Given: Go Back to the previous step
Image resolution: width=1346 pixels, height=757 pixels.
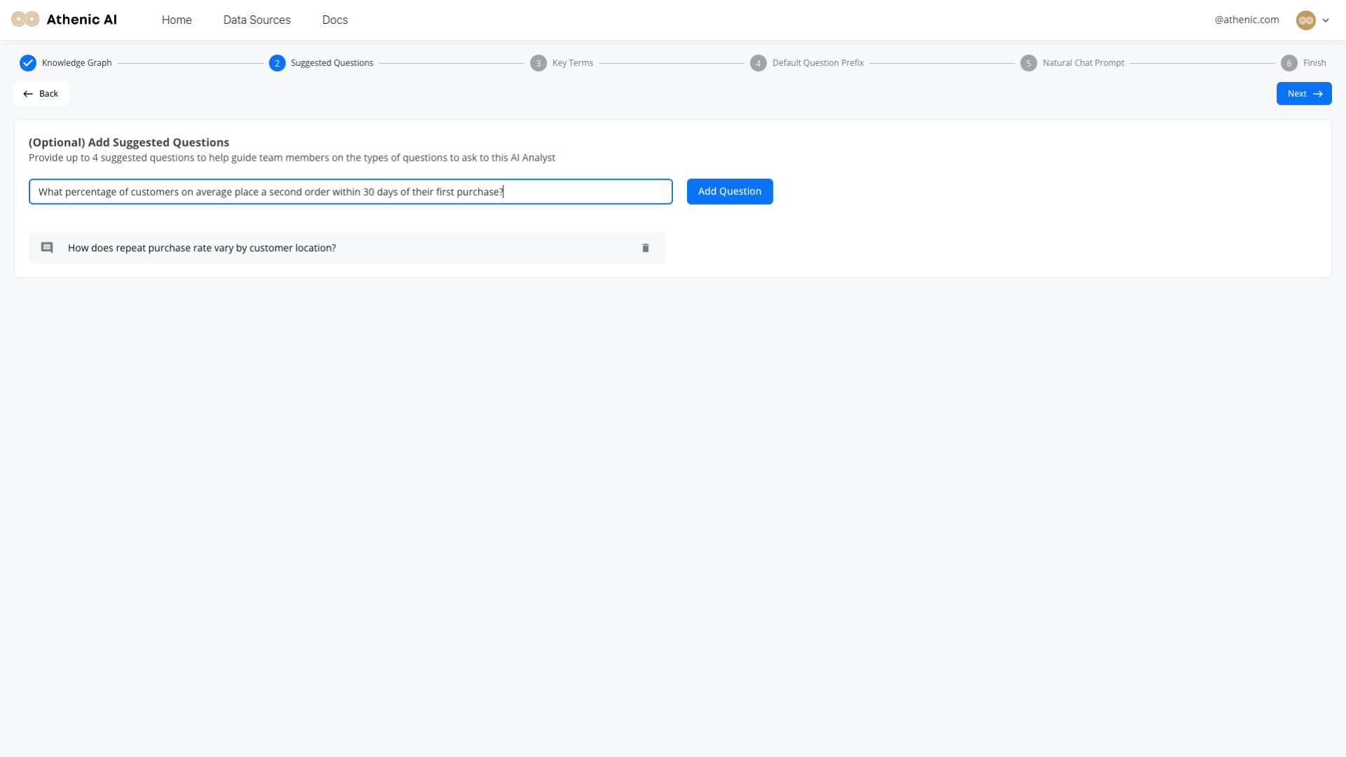Looking at the screenshot, I should [x=41, y=93].
